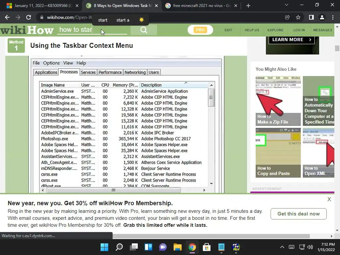Click Get this deal now button
Viewport: 340px width, 255px height.
pyautogui.click(x=298, y=214)
